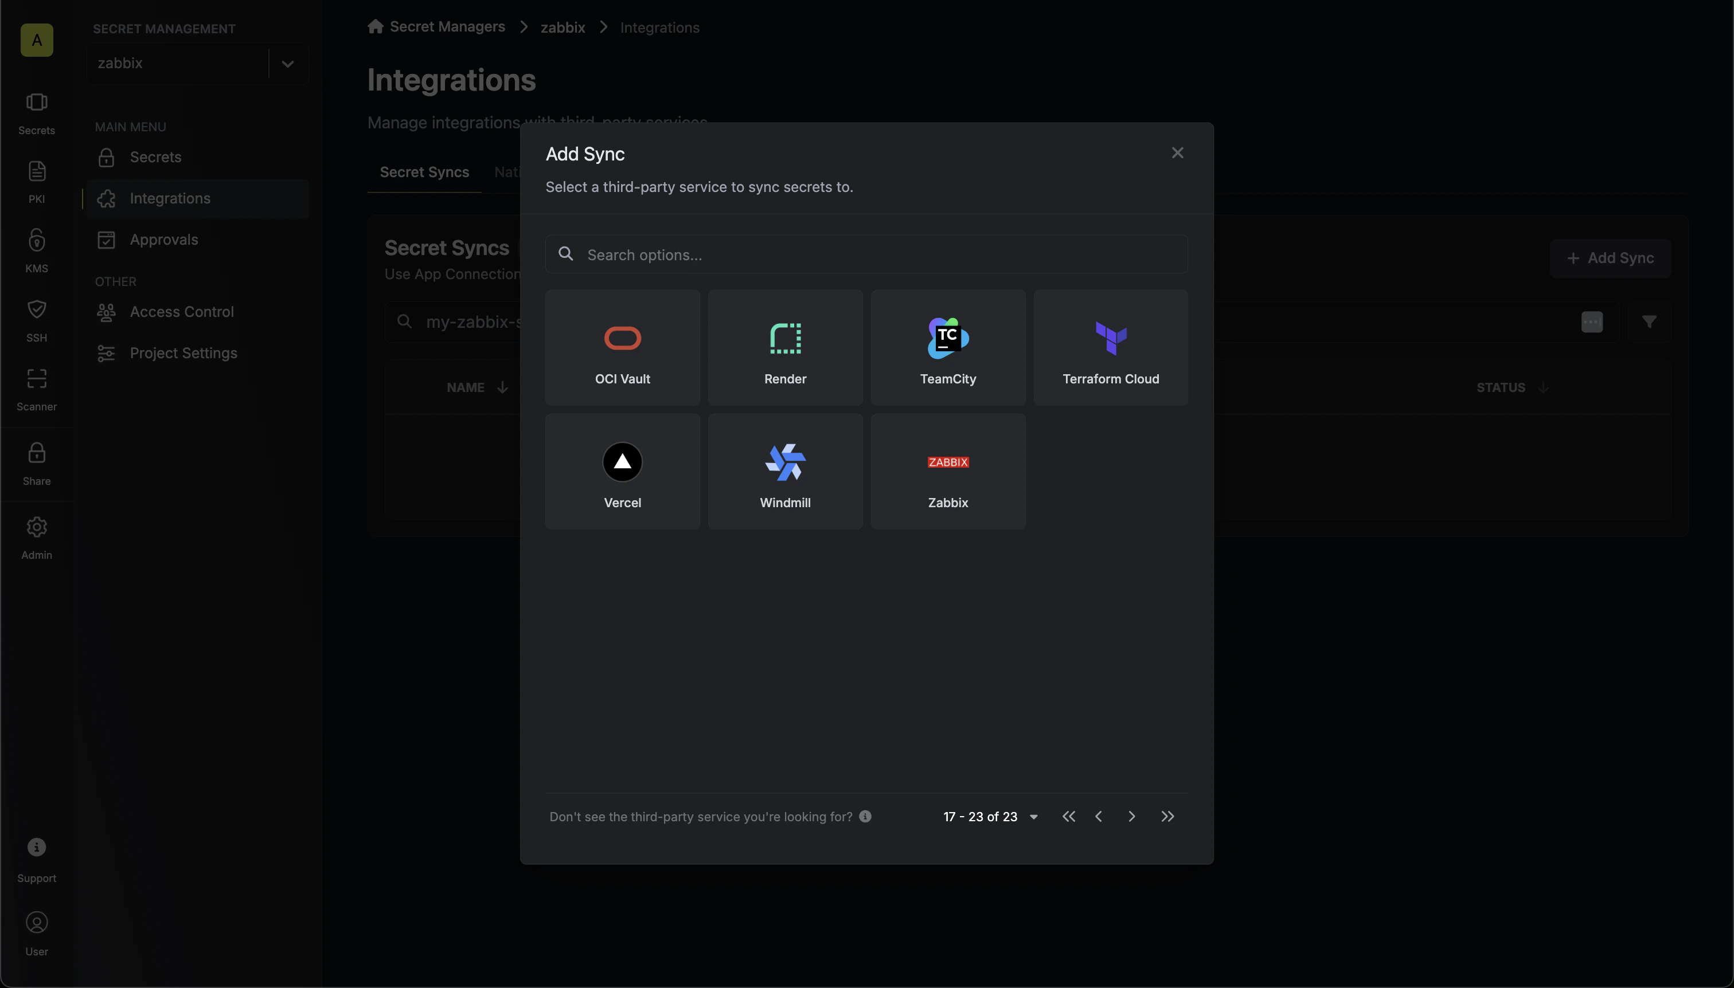Pick the TeamCity sync service

click(948, 347)
